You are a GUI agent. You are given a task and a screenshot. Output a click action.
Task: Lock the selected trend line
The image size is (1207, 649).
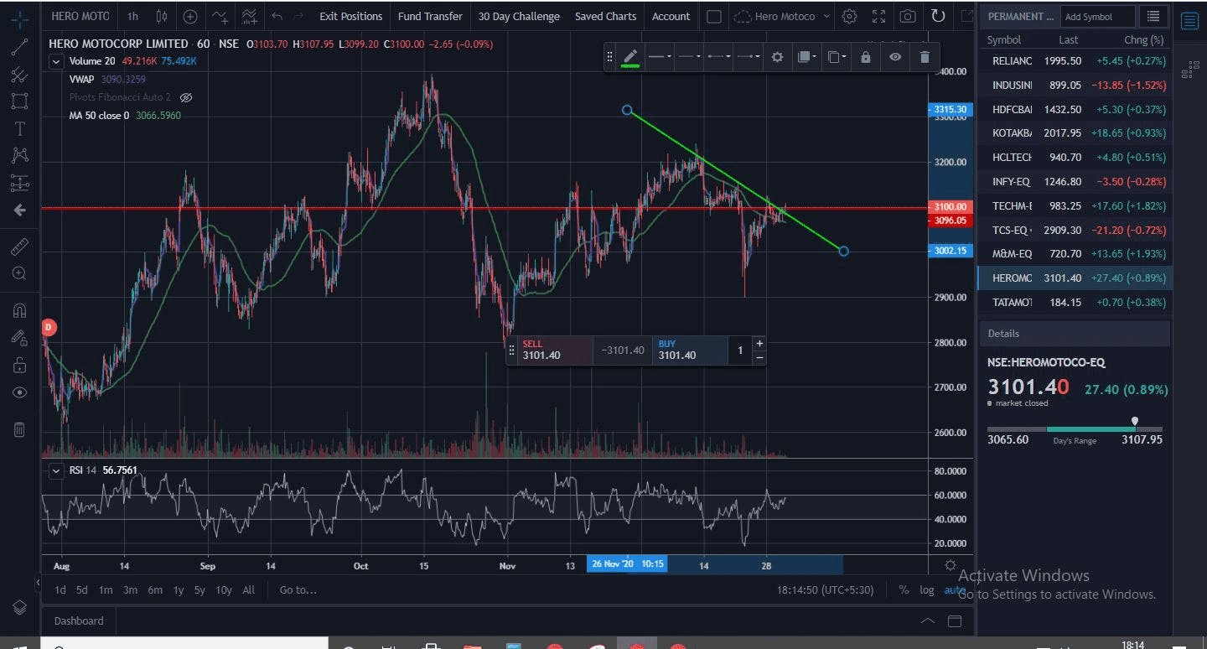(865, 57)
